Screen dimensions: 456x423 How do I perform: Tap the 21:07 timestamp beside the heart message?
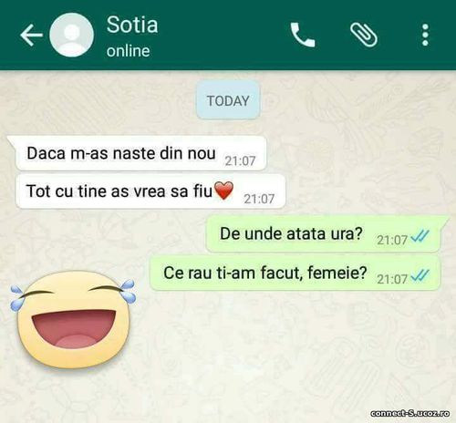(259, 199)
